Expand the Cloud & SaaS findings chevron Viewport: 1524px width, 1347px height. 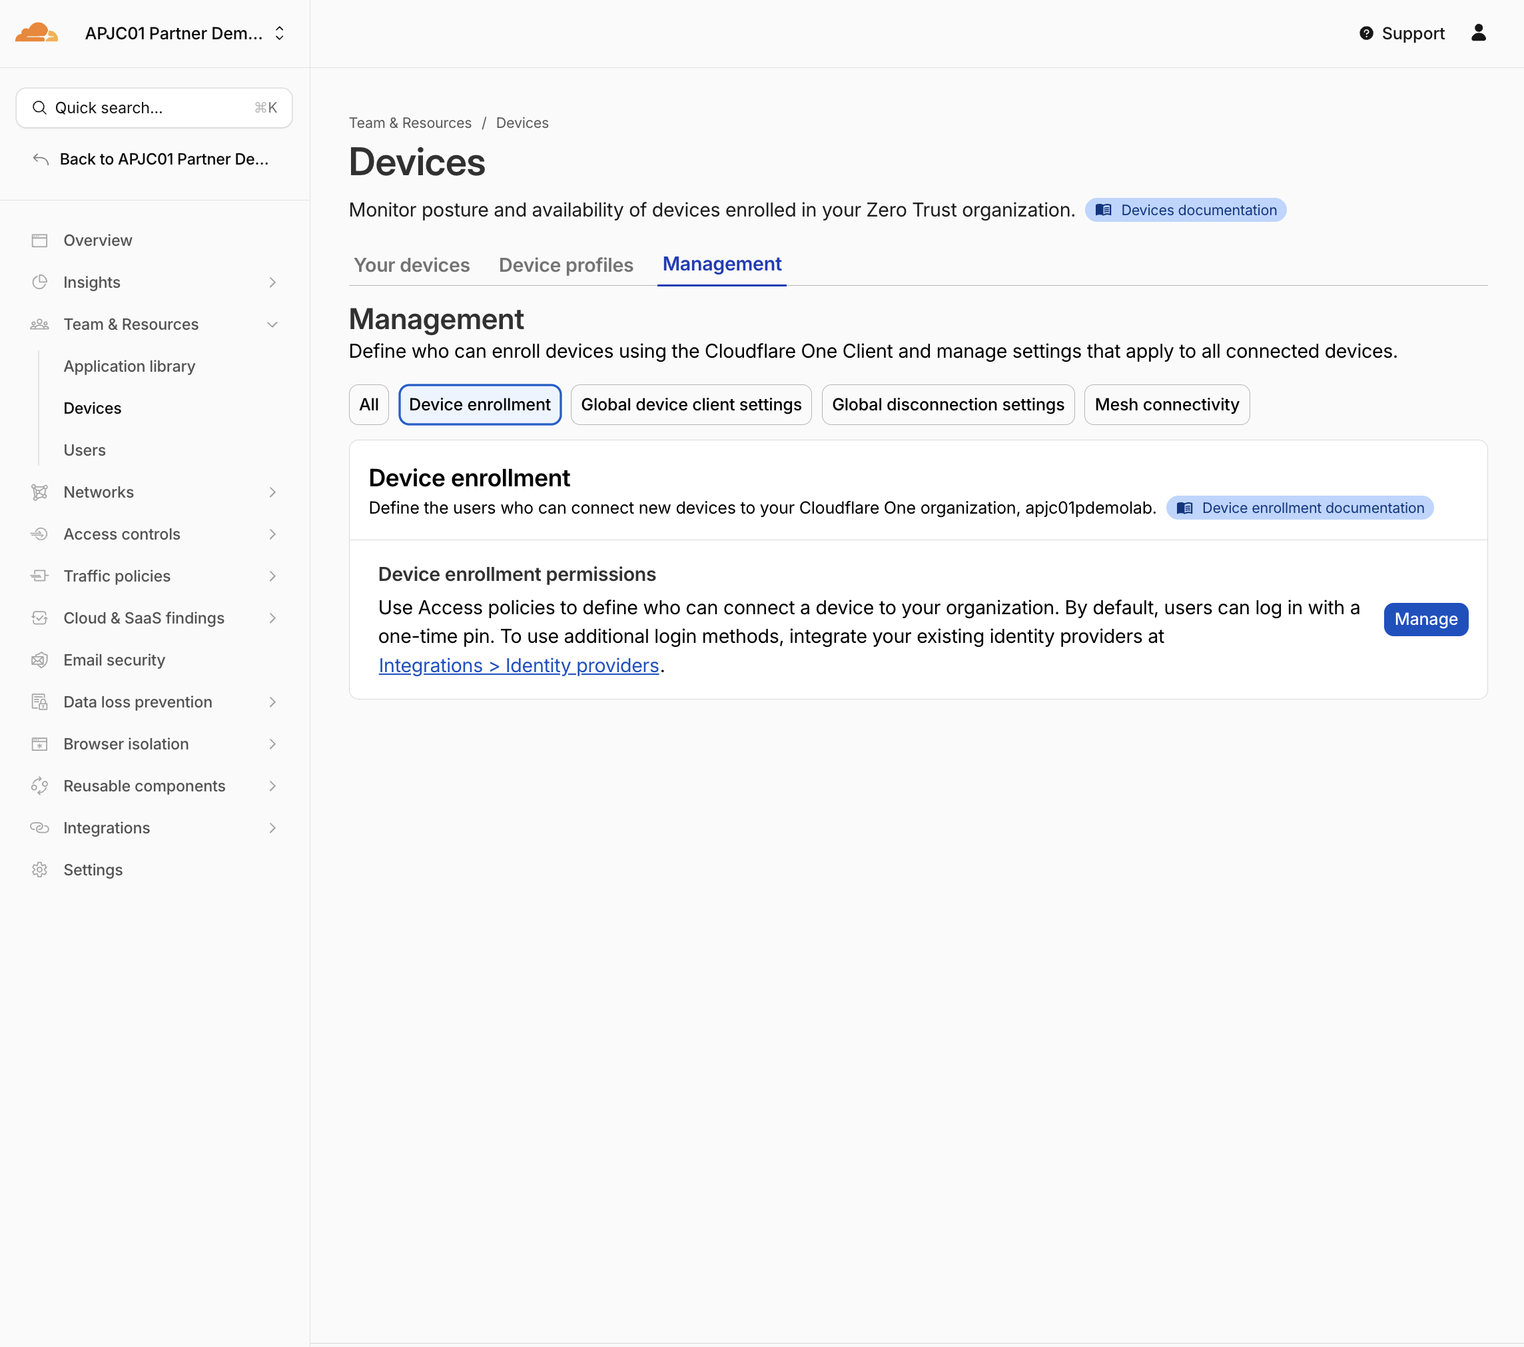tap(272, 618)
